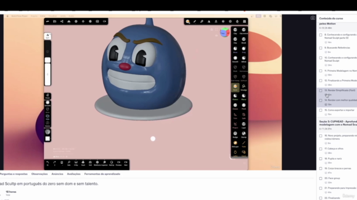Open the white color swatch
This screenshot has width=357, height=200.
[x=47, y=138]
